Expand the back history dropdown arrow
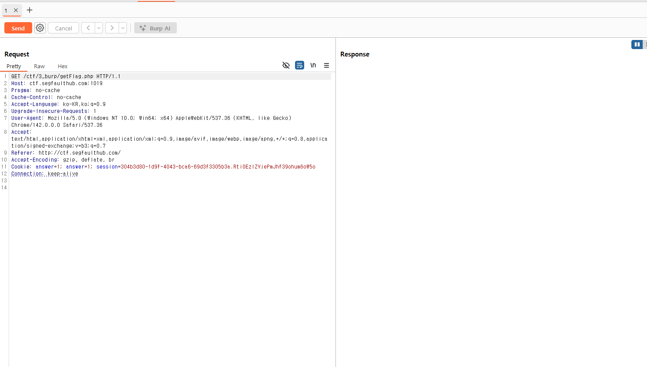647x367 pixels. [99, 28]
